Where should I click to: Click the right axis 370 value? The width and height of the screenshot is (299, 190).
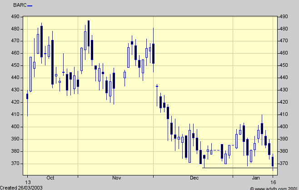point(284,163)
